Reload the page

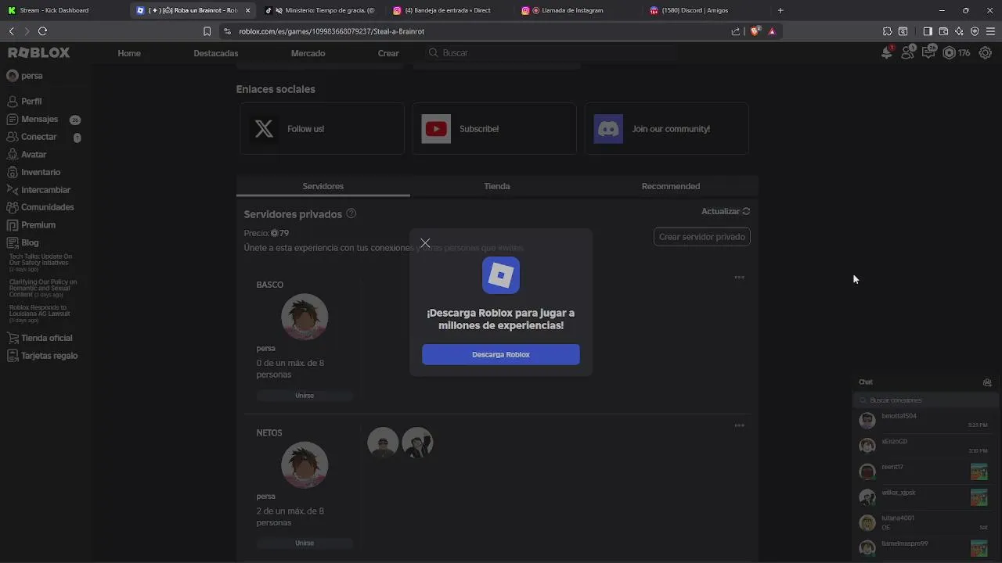(42, 31)
